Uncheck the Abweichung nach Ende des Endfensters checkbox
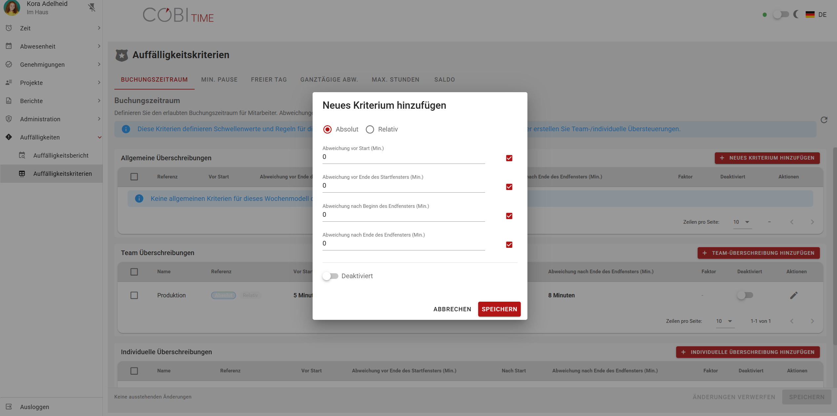The height and width of the screenshot is (416, 837). pyautogui.click(x=509, y=245)
